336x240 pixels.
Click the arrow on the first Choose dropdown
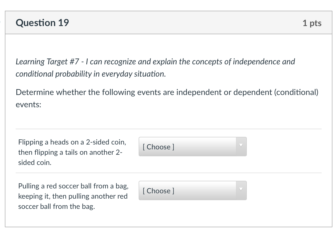click(x=241, y=146)
